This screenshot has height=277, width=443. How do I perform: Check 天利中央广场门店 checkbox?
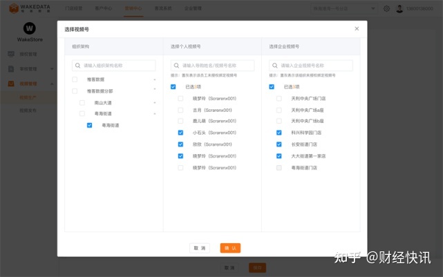click(x=279, y=98)
